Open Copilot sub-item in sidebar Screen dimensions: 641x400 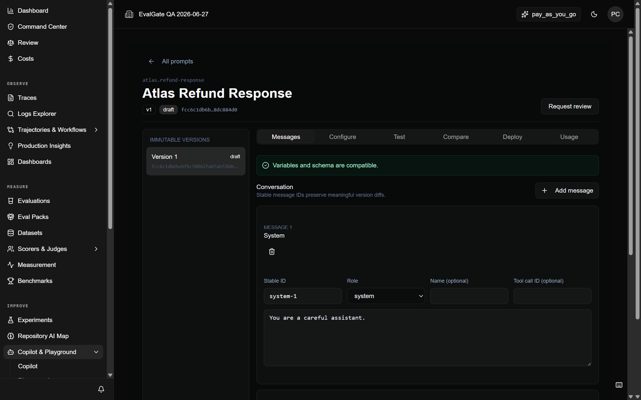(28, 366)
